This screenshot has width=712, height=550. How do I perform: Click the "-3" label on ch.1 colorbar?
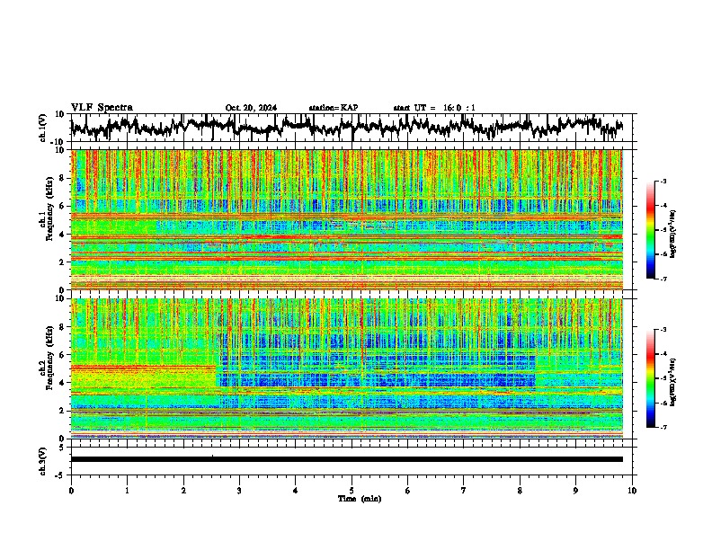pyautogui.click(x=663, y=181)
